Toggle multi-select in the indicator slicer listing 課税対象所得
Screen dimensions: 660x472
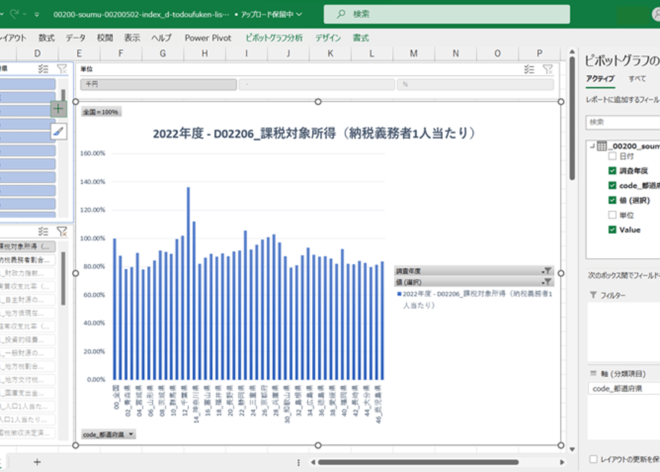point(43,231)
